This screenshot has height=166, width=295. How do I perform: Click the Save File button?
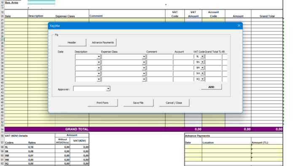tap(138, 103)
